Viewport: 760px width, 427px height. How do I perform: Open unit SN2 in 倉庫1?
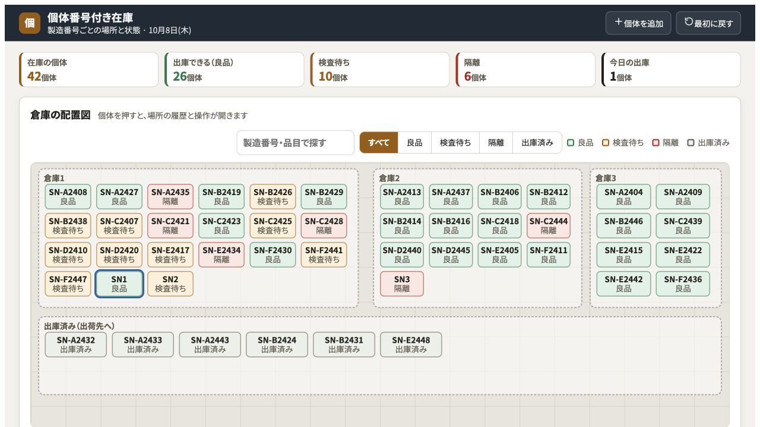click(x=170, y=283)
